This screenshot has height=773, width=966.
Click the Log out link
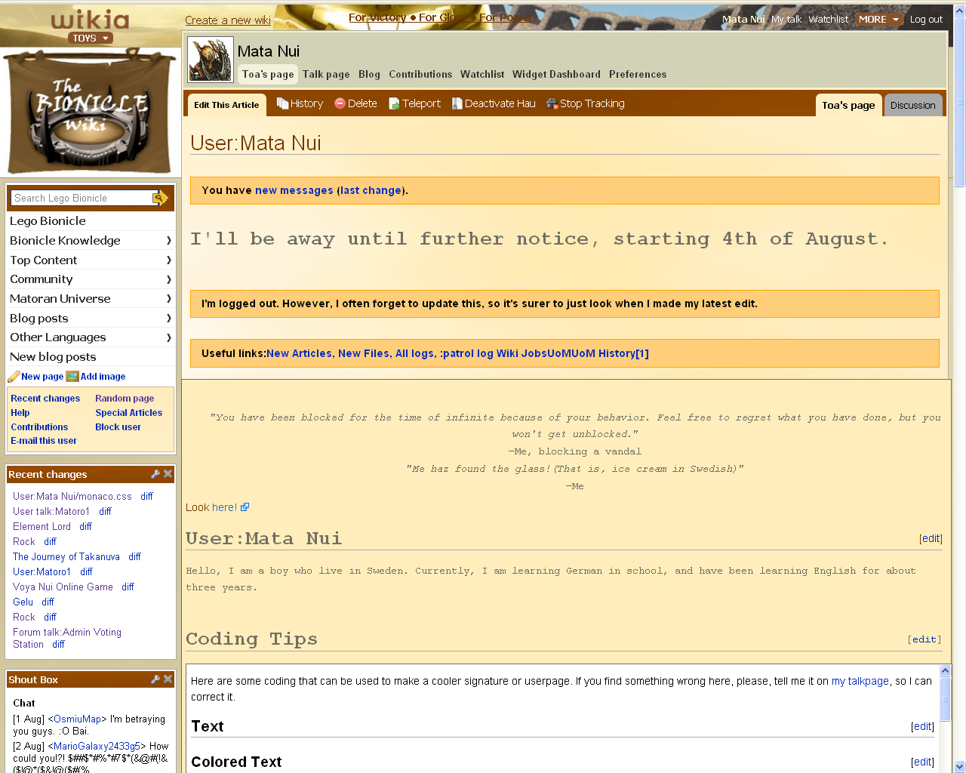click(926, 20)
